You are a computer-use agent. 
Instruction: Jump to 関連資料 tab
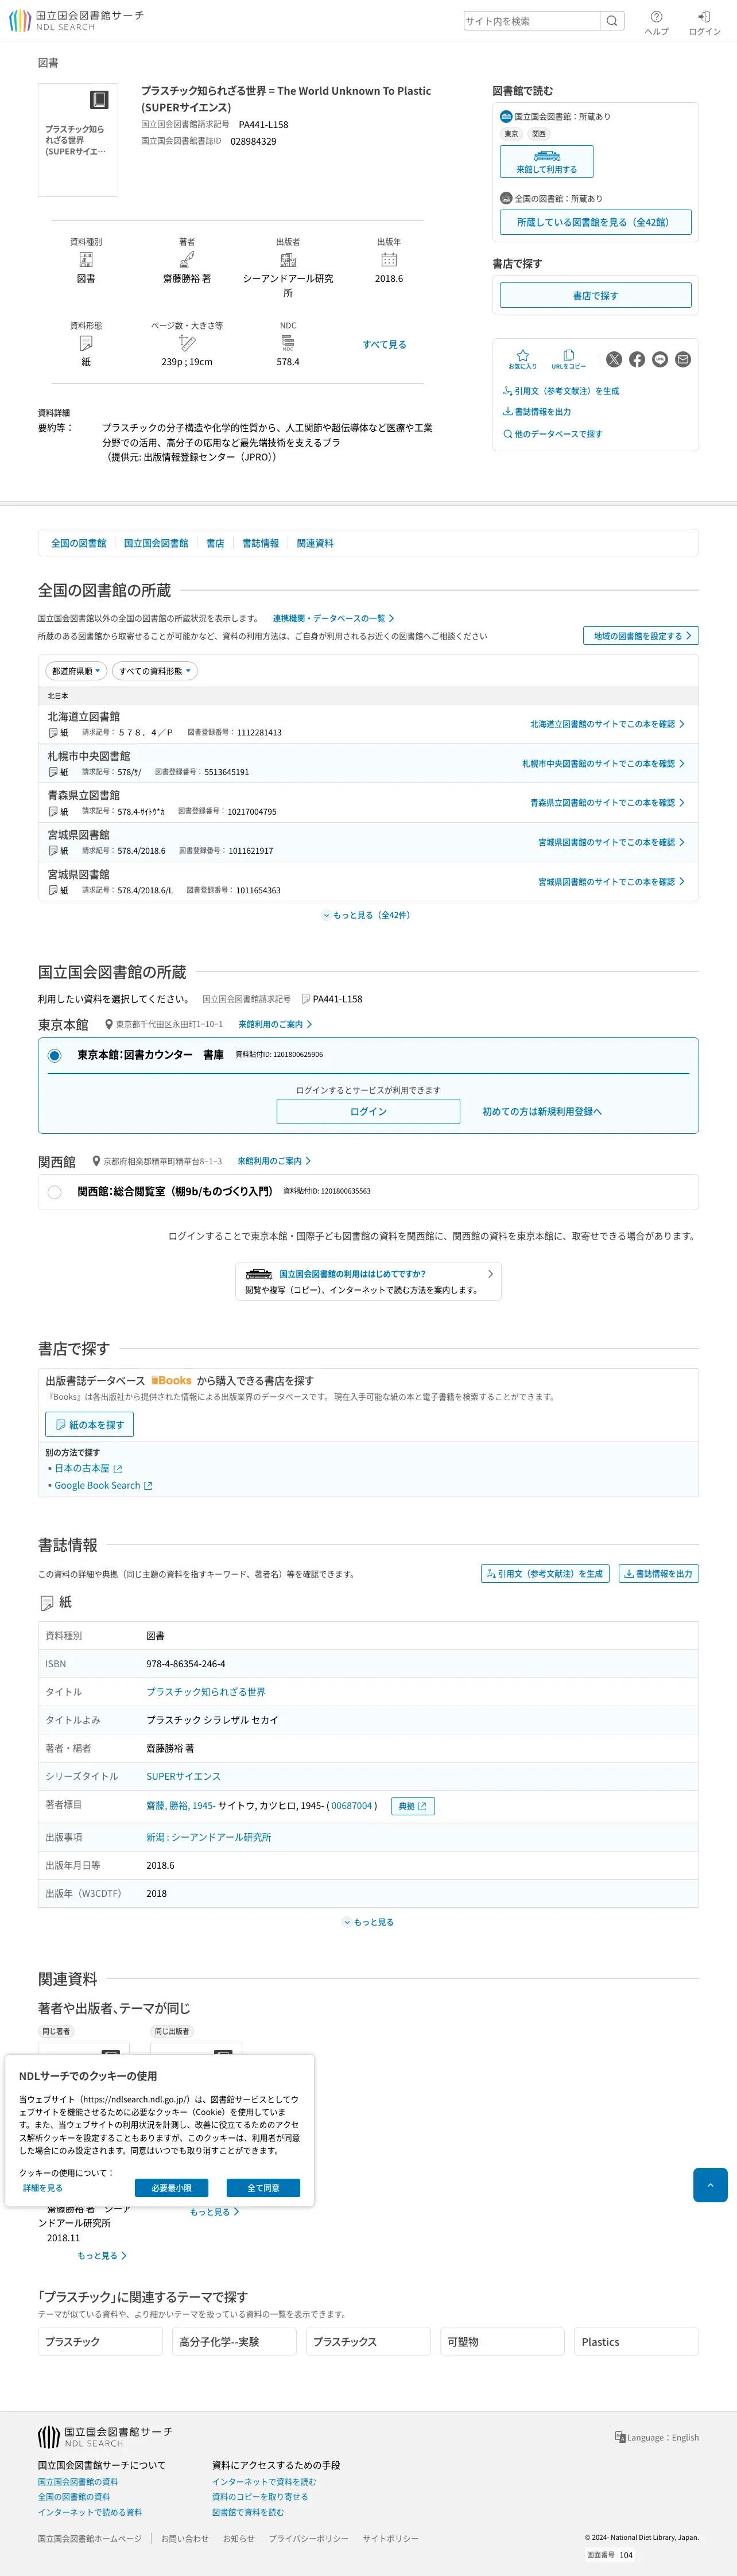coord(315,543)
